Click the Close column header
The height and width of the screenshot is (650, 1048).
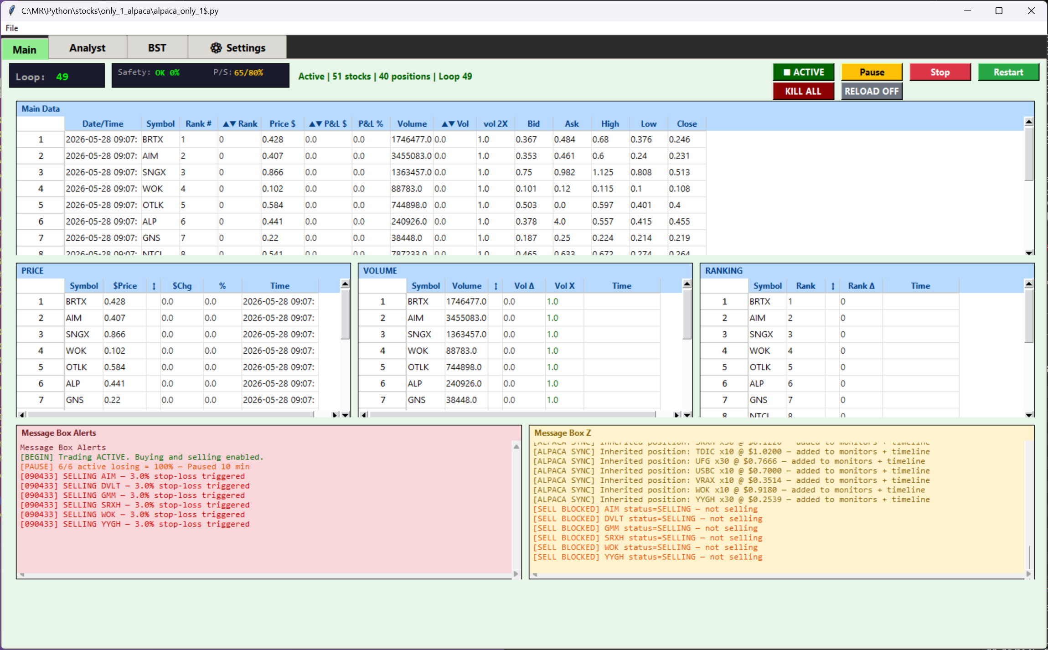point(687,124)
